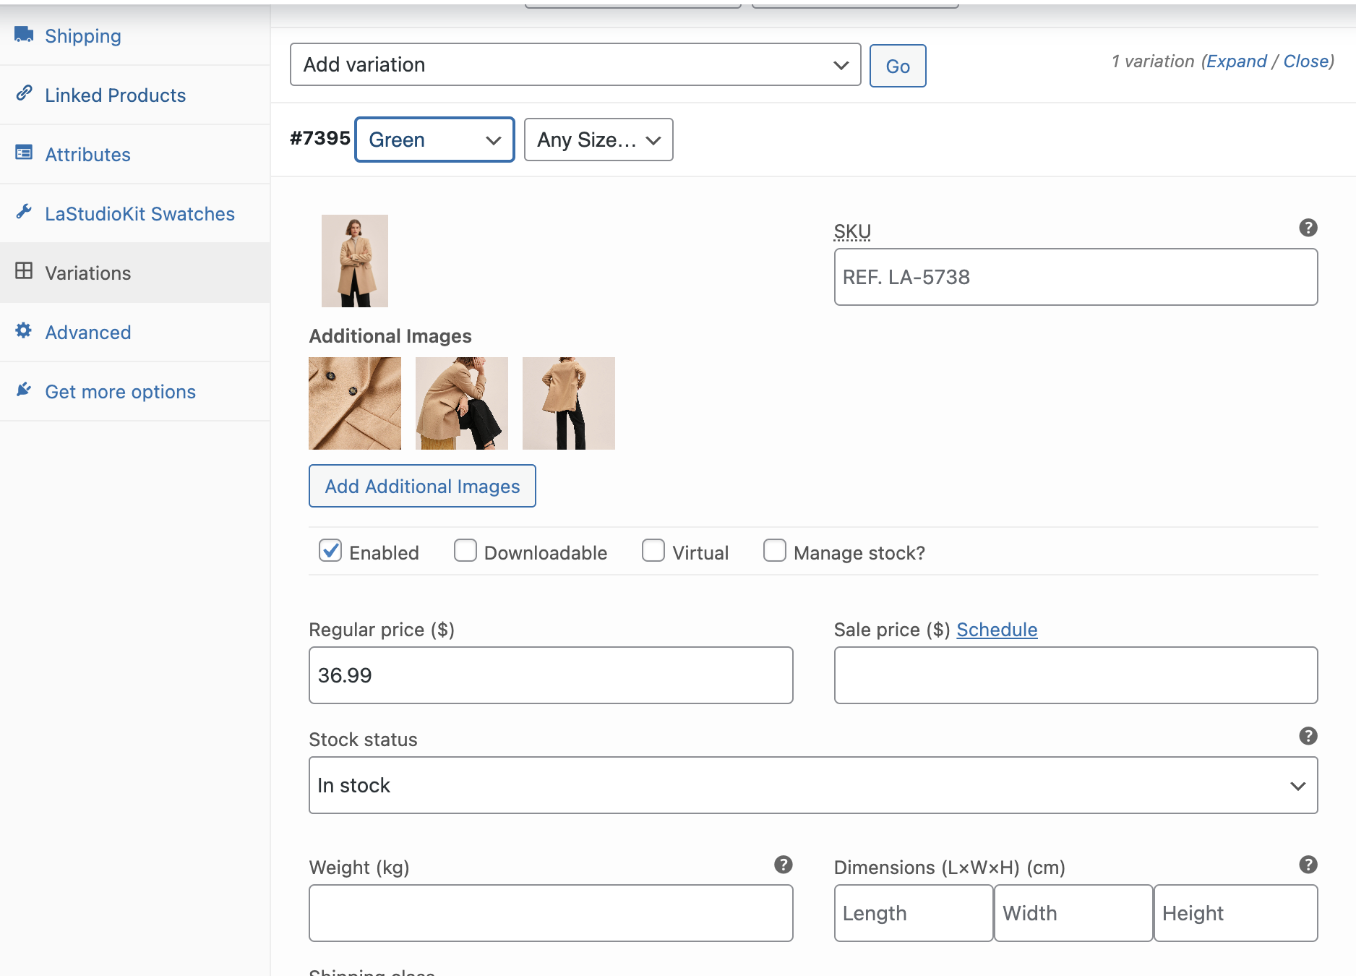Uncheck the Enabled checkbox
Viewport: 1356px width, 976px height.
point(330,551)
